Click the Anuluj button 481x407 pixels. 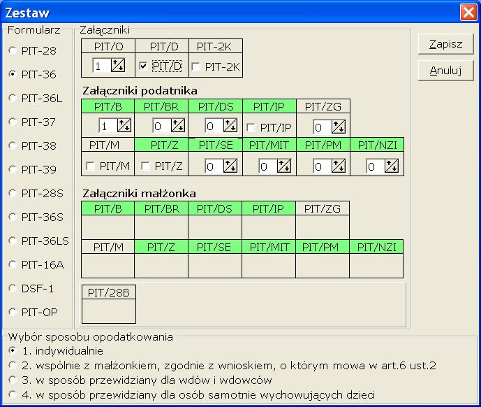tap(445, 71)
